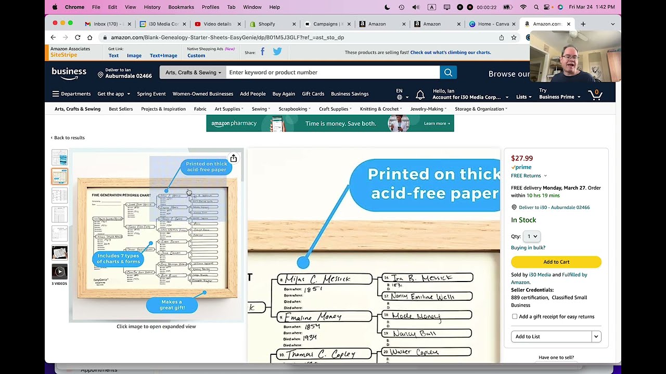
Task: Open the Spring Event link
Action: pos(151,94)
